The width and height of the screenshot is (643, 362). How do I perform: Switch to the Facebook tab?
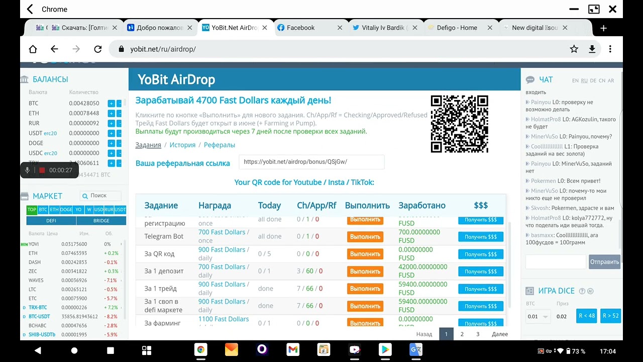[x=300, y=28]
